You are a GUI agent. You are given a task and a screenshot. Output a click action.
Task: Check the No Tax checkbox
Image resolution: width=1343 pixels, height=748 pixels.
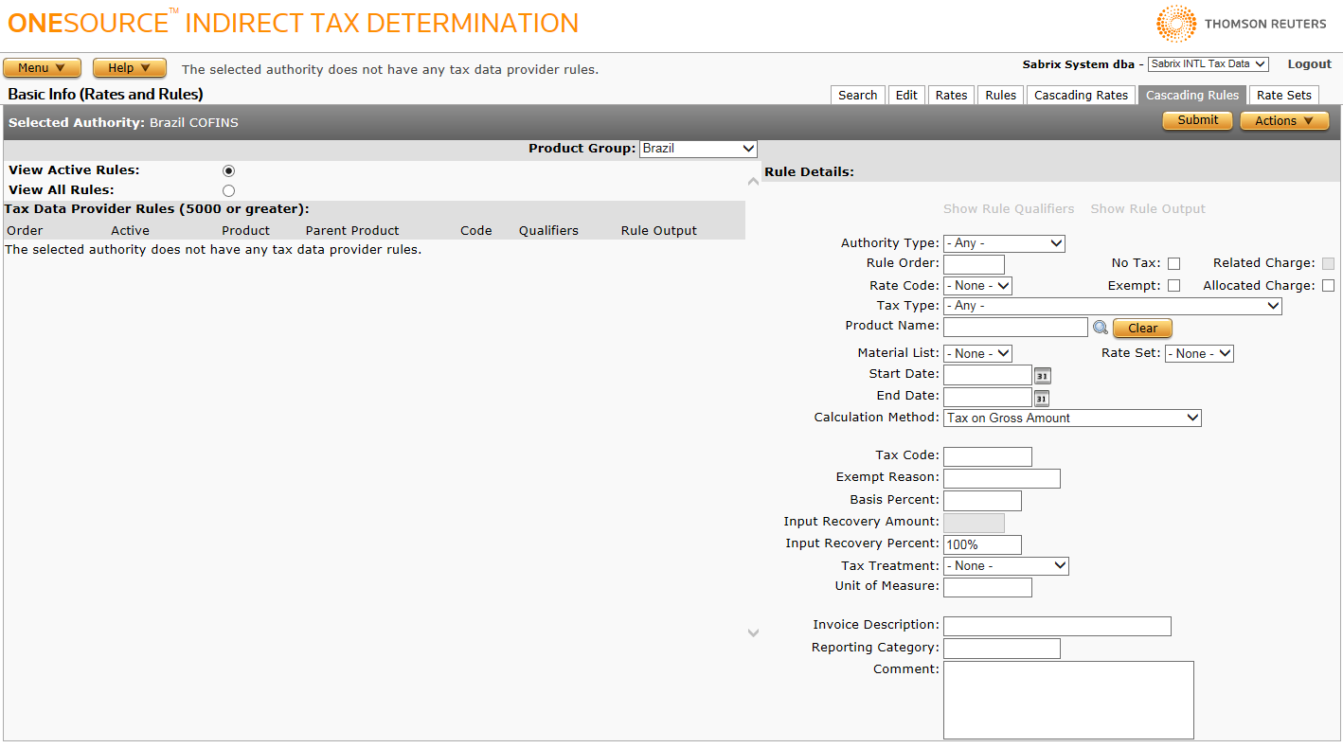1173,264
